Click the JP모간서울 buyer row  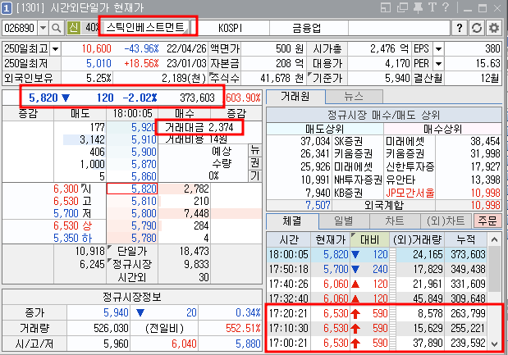pos(442,193)
